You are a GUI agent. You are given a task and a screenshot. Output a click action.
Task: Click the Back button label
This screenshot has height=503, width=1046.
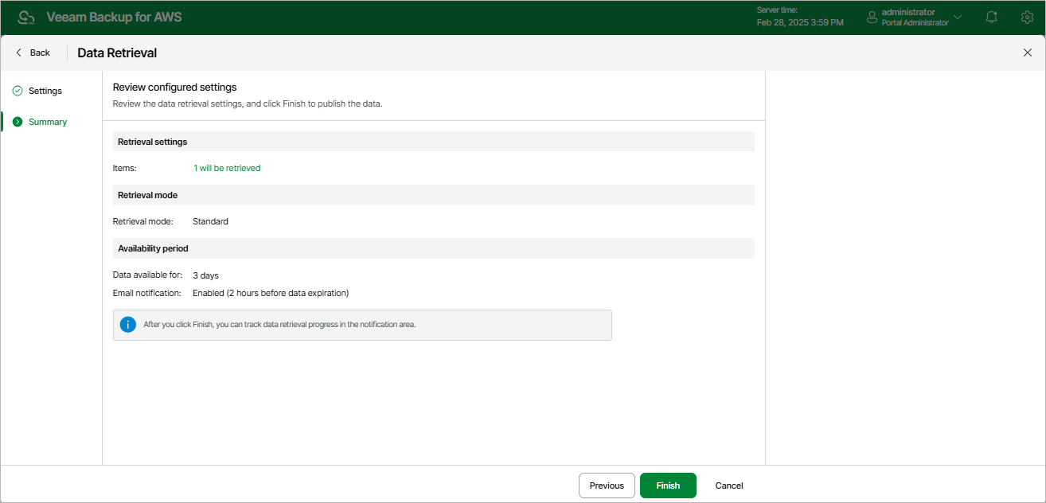[40, 53]
